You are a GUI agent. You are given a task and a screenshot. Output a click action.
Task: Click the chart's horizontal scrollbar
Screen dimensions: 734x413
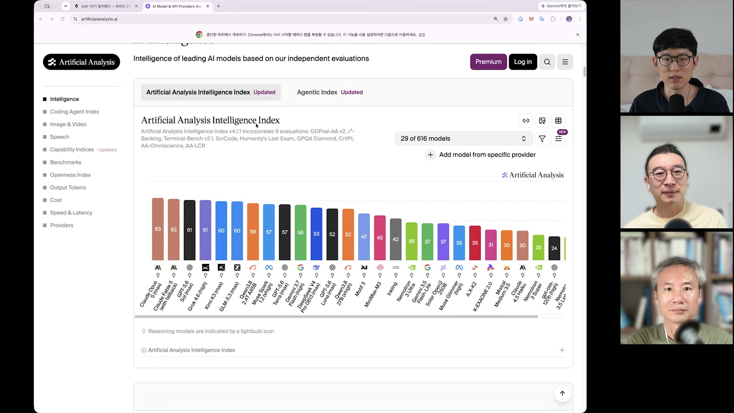(x=336, y=317)
